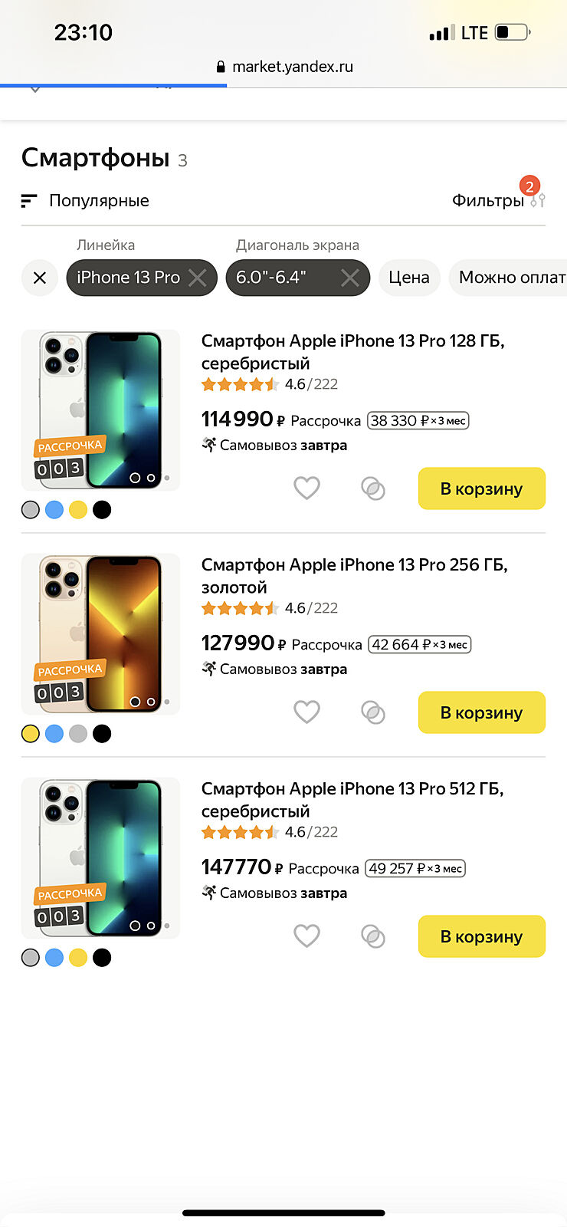Viewport: 567px width, 1227px height.
Task: Add gold iPhone 13 Pro 256 ГБ to favorites
Action: coord(306,712)
